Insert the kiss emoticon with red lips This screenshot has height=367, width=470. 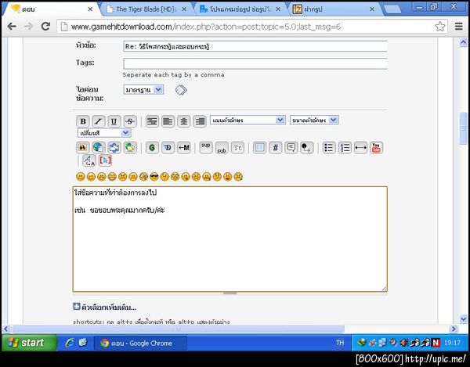click(x=227, y=177)
